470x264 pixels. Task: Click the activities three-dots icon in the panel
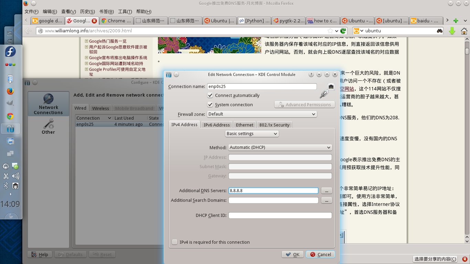click(10, 65)
